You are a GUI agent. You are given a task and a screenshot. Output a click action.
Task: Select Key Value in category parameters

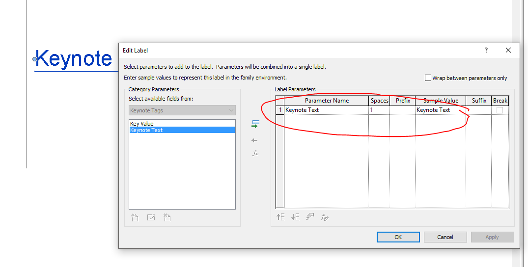182,124
